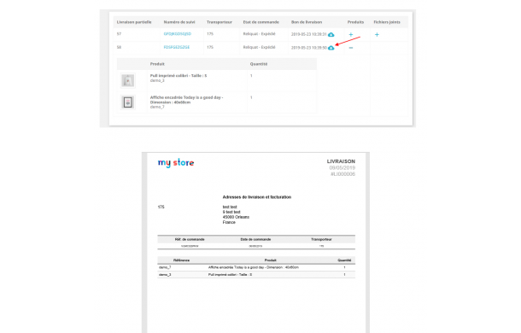Click the Livraison partielle column header

coord(134,22)
